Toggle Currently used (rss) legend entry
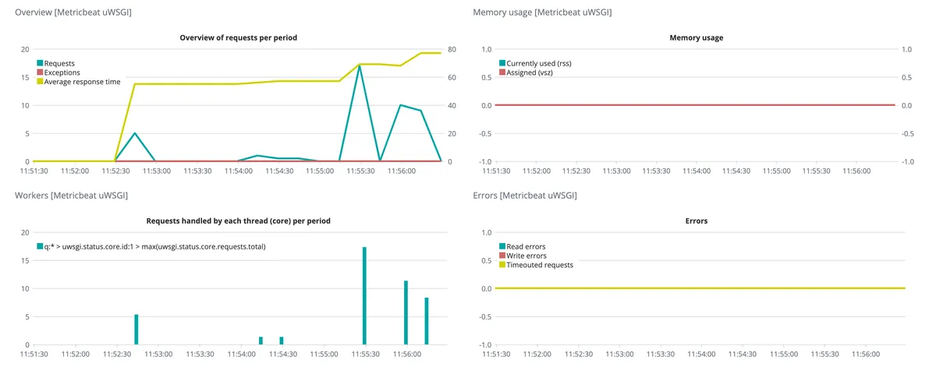 (538, 63)
